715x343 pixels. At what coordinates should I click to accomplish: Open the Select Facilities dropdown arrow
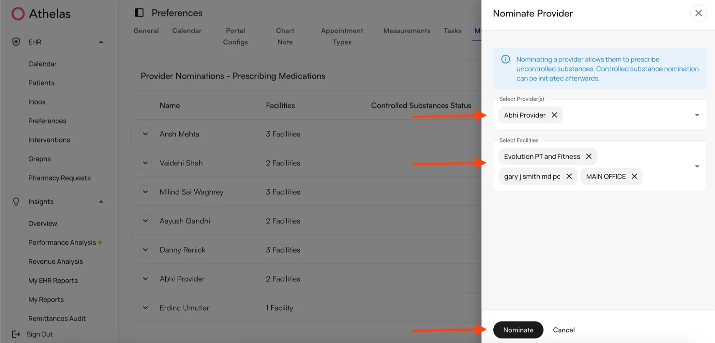pos(697,166)
